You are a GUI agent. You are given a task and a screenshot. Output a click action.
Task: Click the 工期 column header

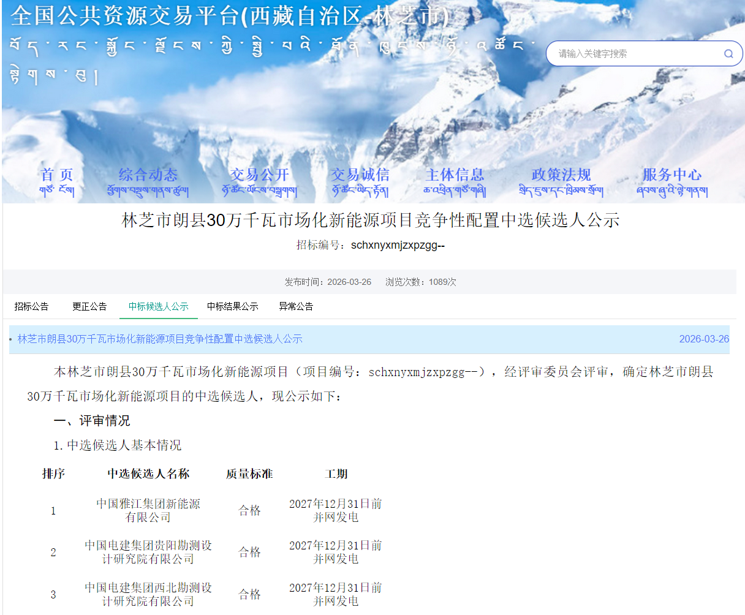[x=336, y=474]
